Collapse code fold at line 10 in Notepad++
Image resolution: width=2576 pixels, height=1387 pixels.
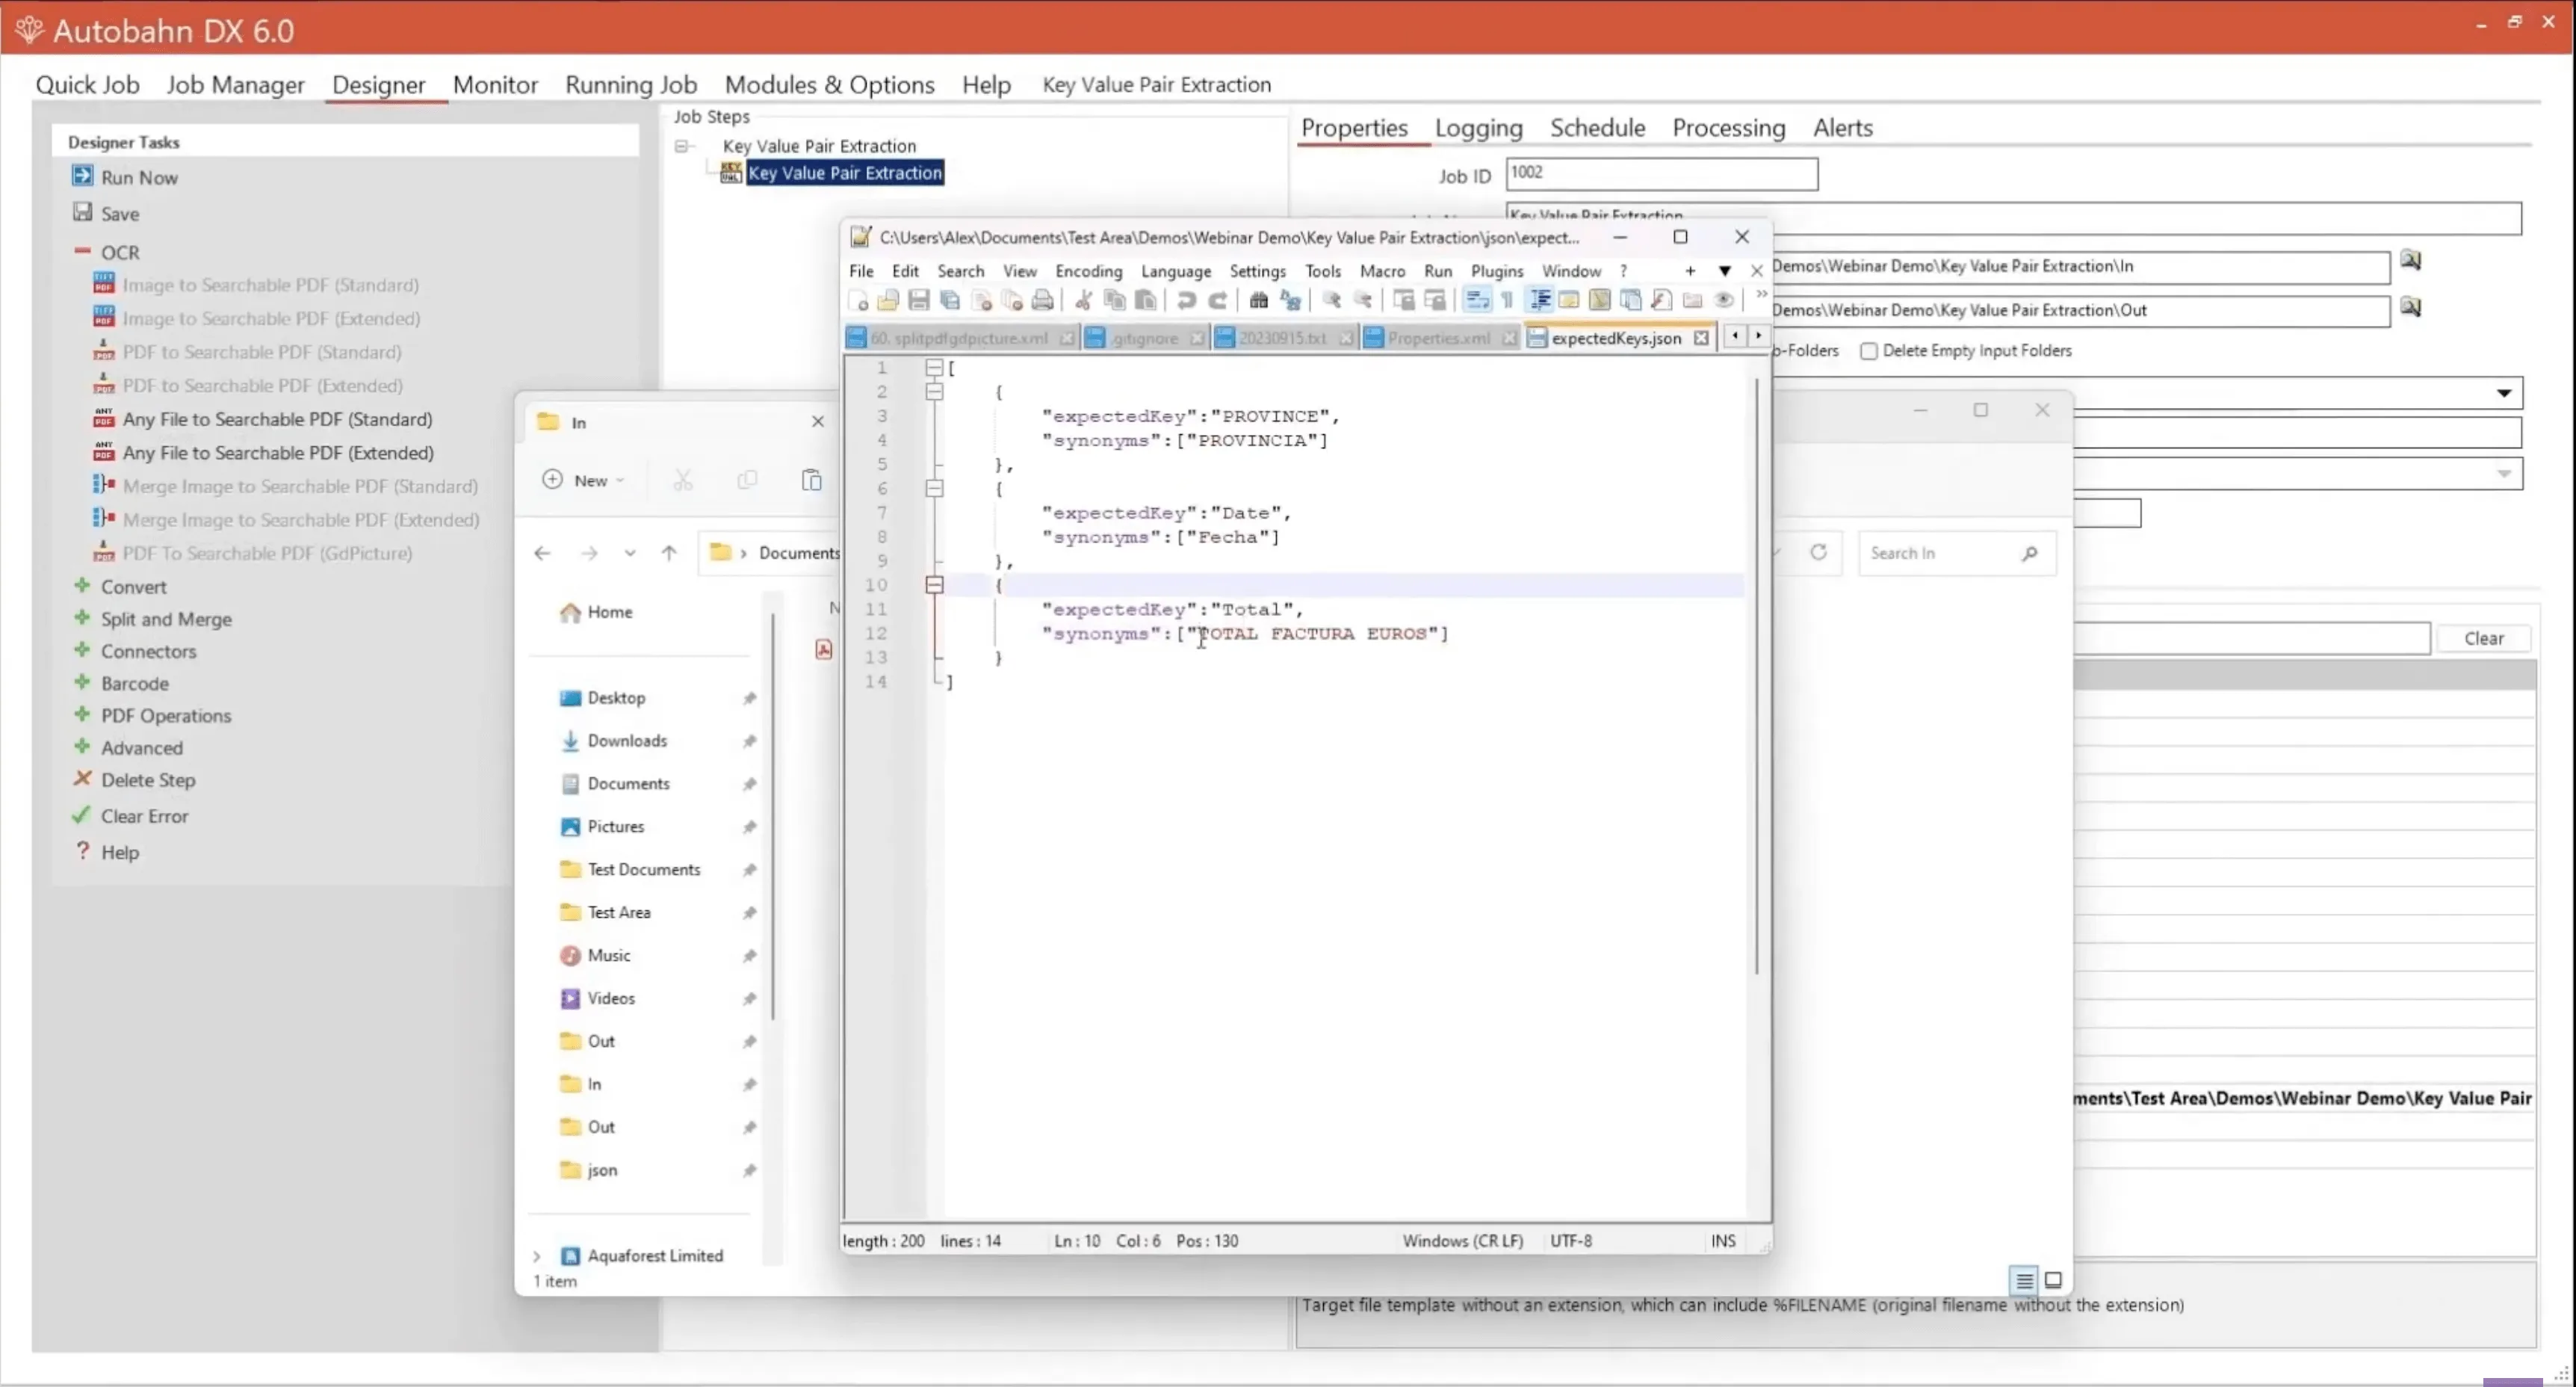(934, 585)
